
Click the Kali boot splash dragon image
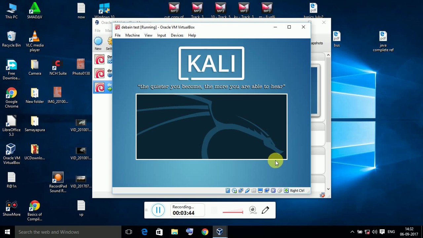coord(211,127)
